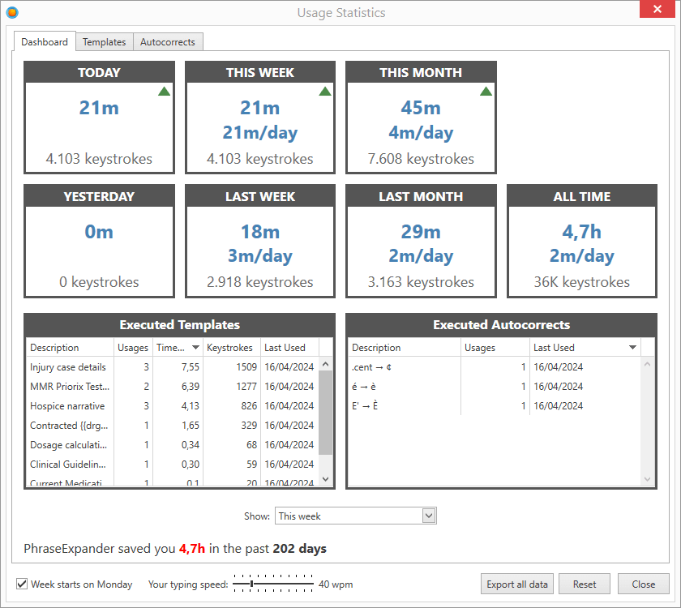This screenshot has height=608, width=681.
Task: Click the Description header in Executed Autocorrects
Action: point(405,348)
